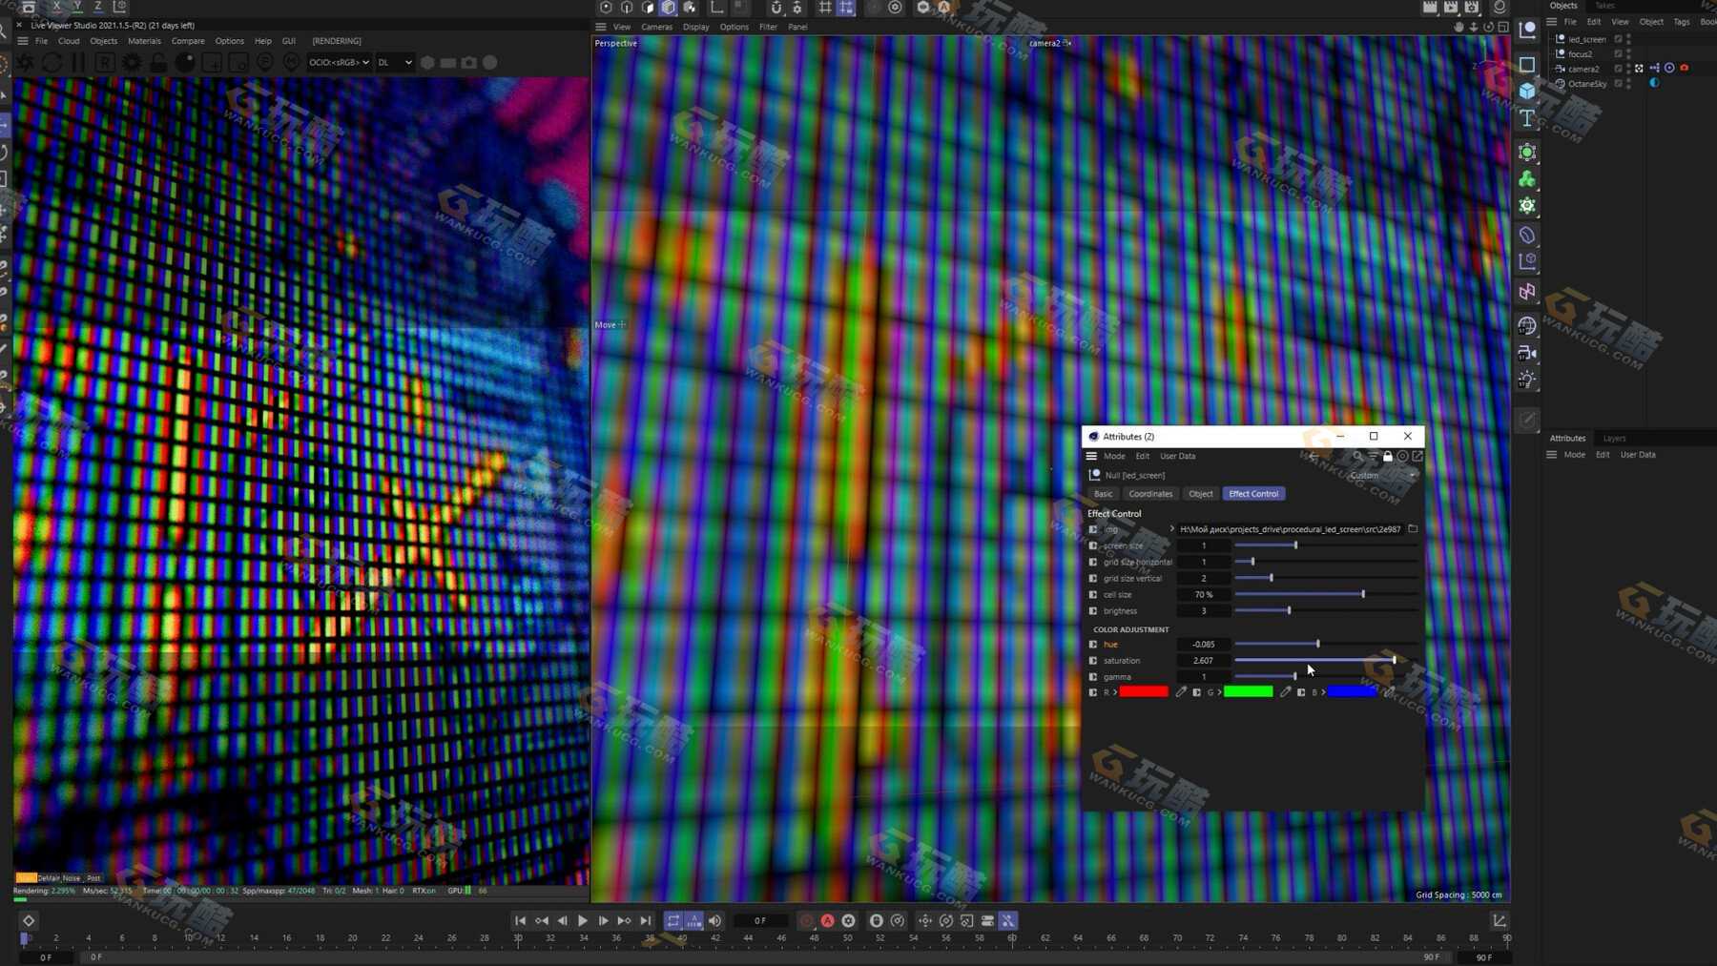Open the Custom mode dropdown in Attributes
Image resolution: width=1717 pixels, height=966 pixels.
(1382, 475)
